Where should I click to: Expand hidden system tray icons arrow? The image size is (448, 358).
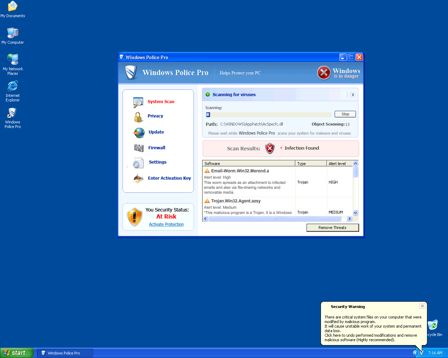(x=415, y=353)
